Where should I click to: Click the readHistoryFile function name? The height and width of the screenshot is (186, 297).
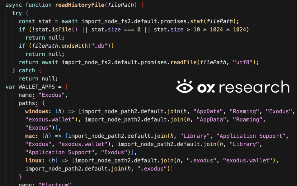point(80,5)
